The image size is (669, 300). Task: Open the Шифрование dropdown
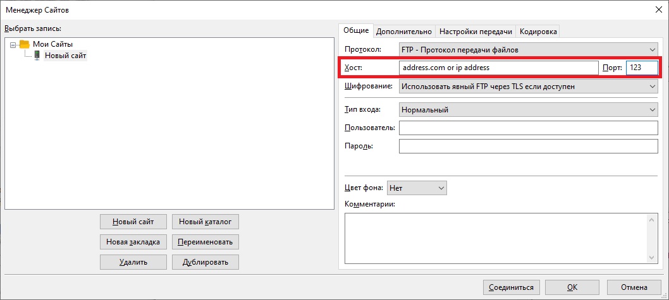528,87
